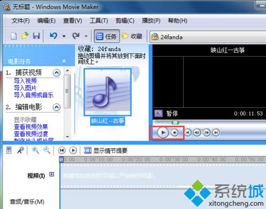This screenshot has height=209, width=266.
Task: Undo the last action with the blue arrow
Action: point(54,36)
